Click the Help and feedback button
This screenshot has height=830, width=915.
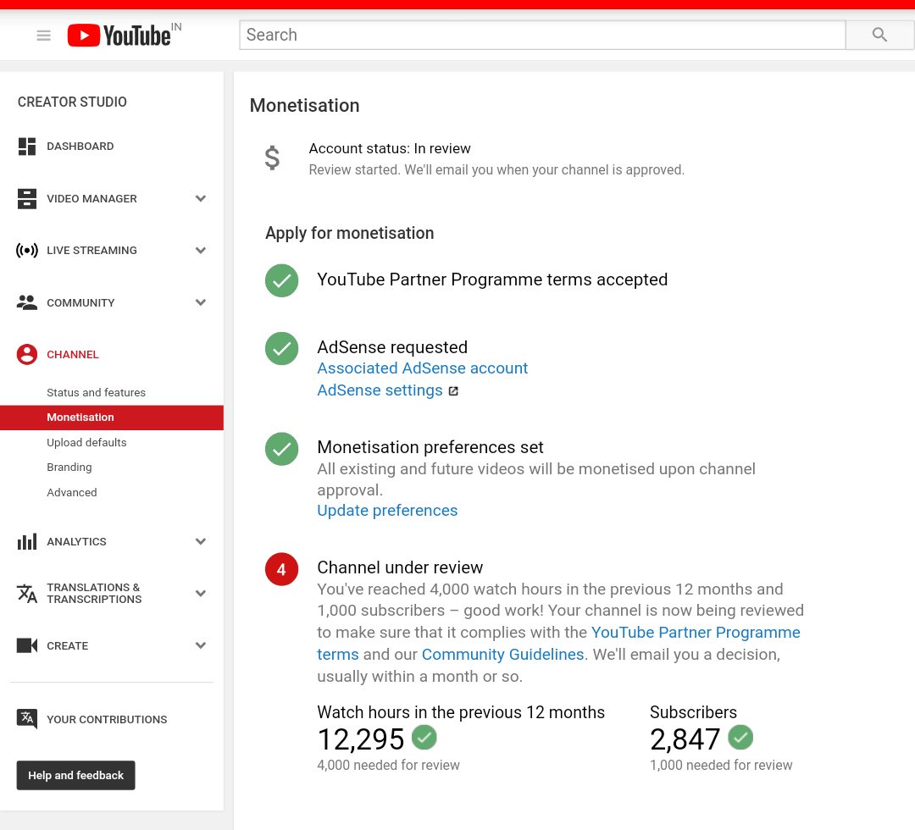coord(76,775)
